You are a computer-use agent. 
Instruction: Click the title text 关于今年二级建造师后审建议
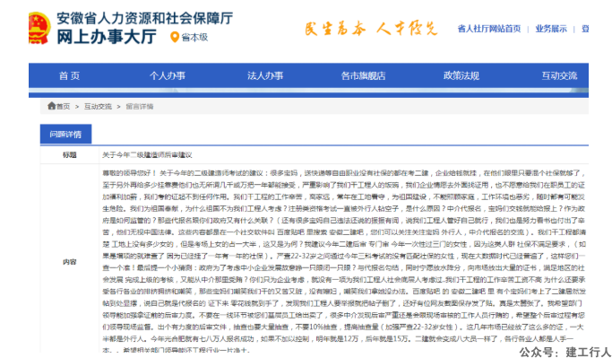(147, 155)
